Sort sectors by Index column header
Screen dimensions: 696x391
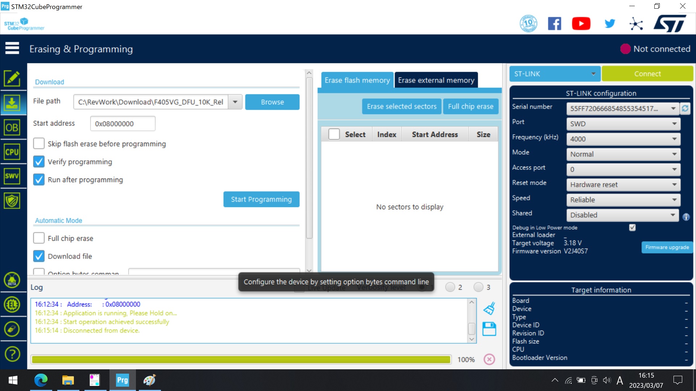[387, 134]
